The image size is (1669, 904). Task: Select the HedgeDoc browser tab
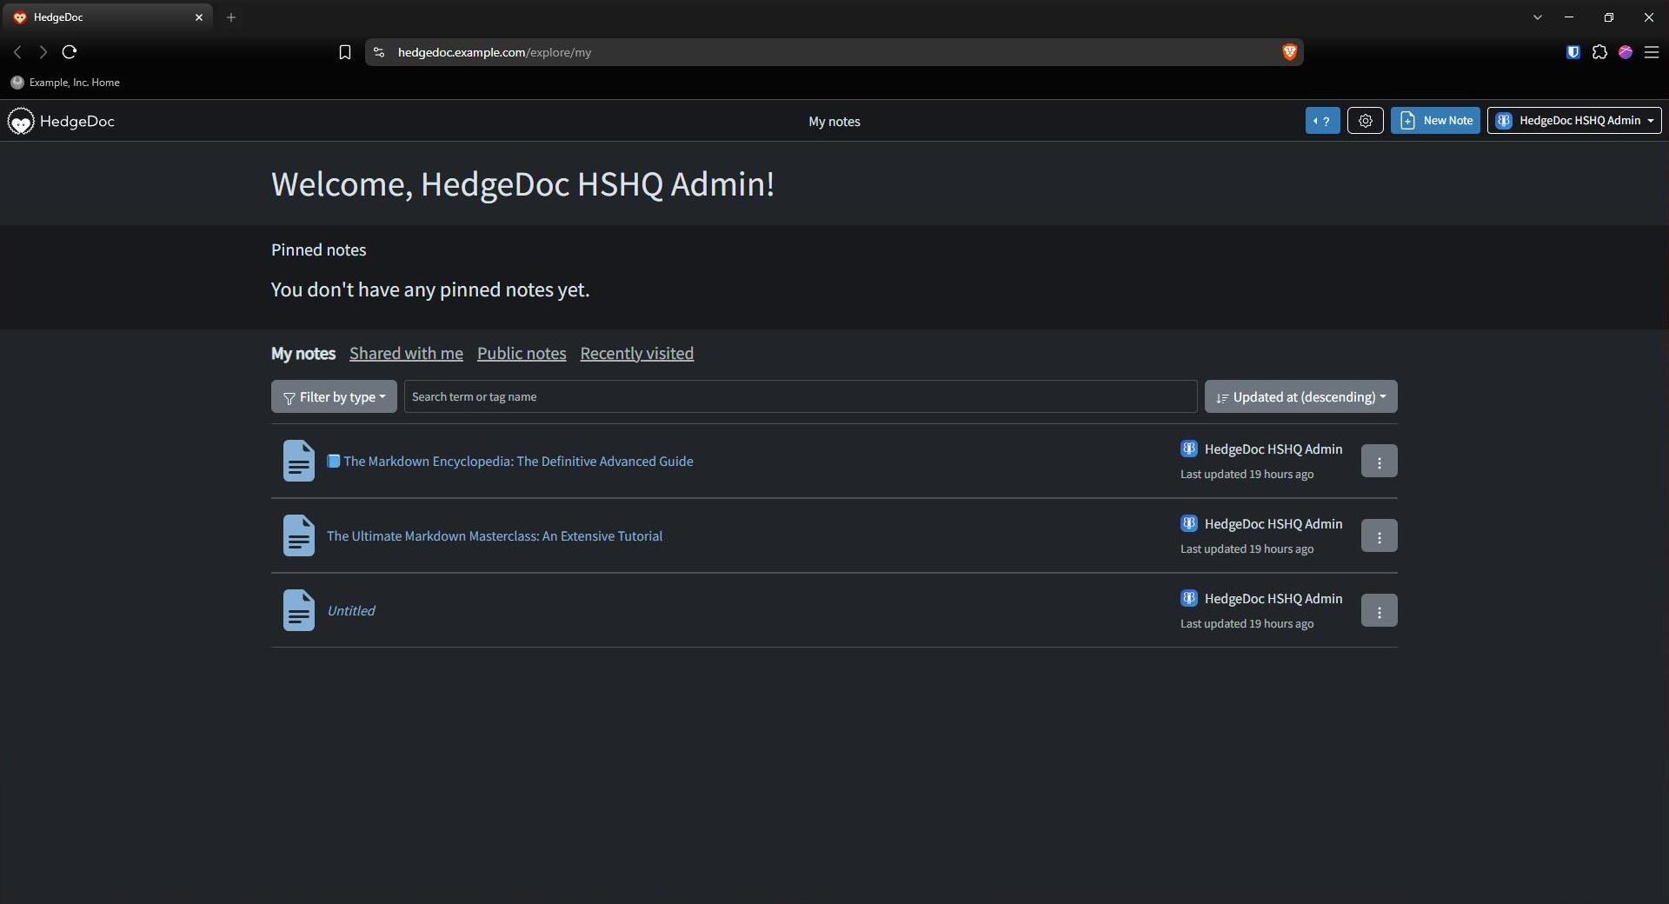(x=107, y=17)
